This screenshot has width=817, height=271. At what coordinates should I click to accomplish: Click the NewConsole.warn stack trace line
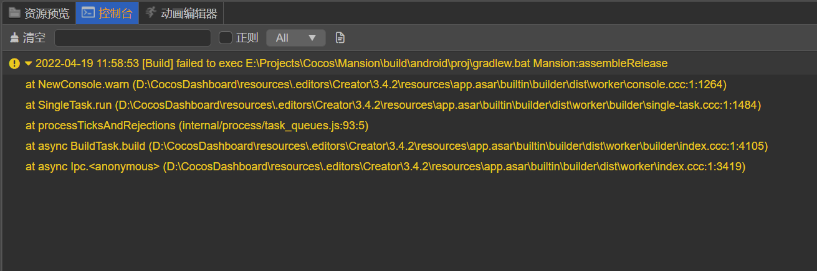[x=376, y=84]
